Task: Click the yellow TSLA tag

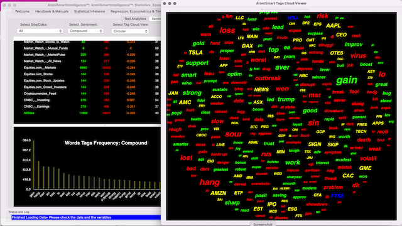Action: point(195,53)
